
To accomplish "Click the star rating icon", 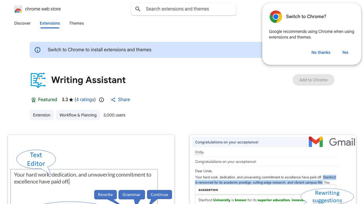I will (71, 100).
